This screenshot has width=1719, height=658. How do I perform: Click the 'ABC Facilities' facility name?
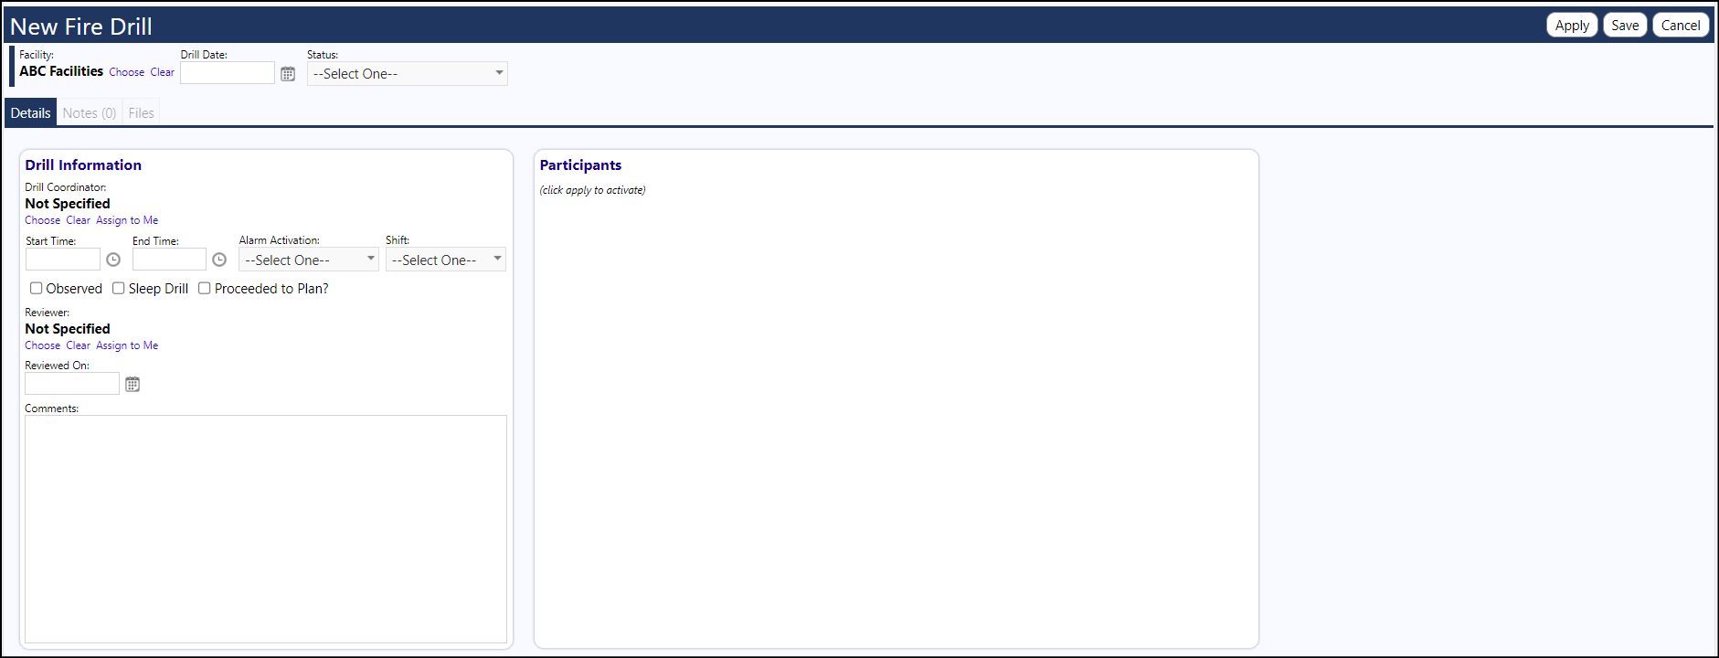click(x=61, y=71)
